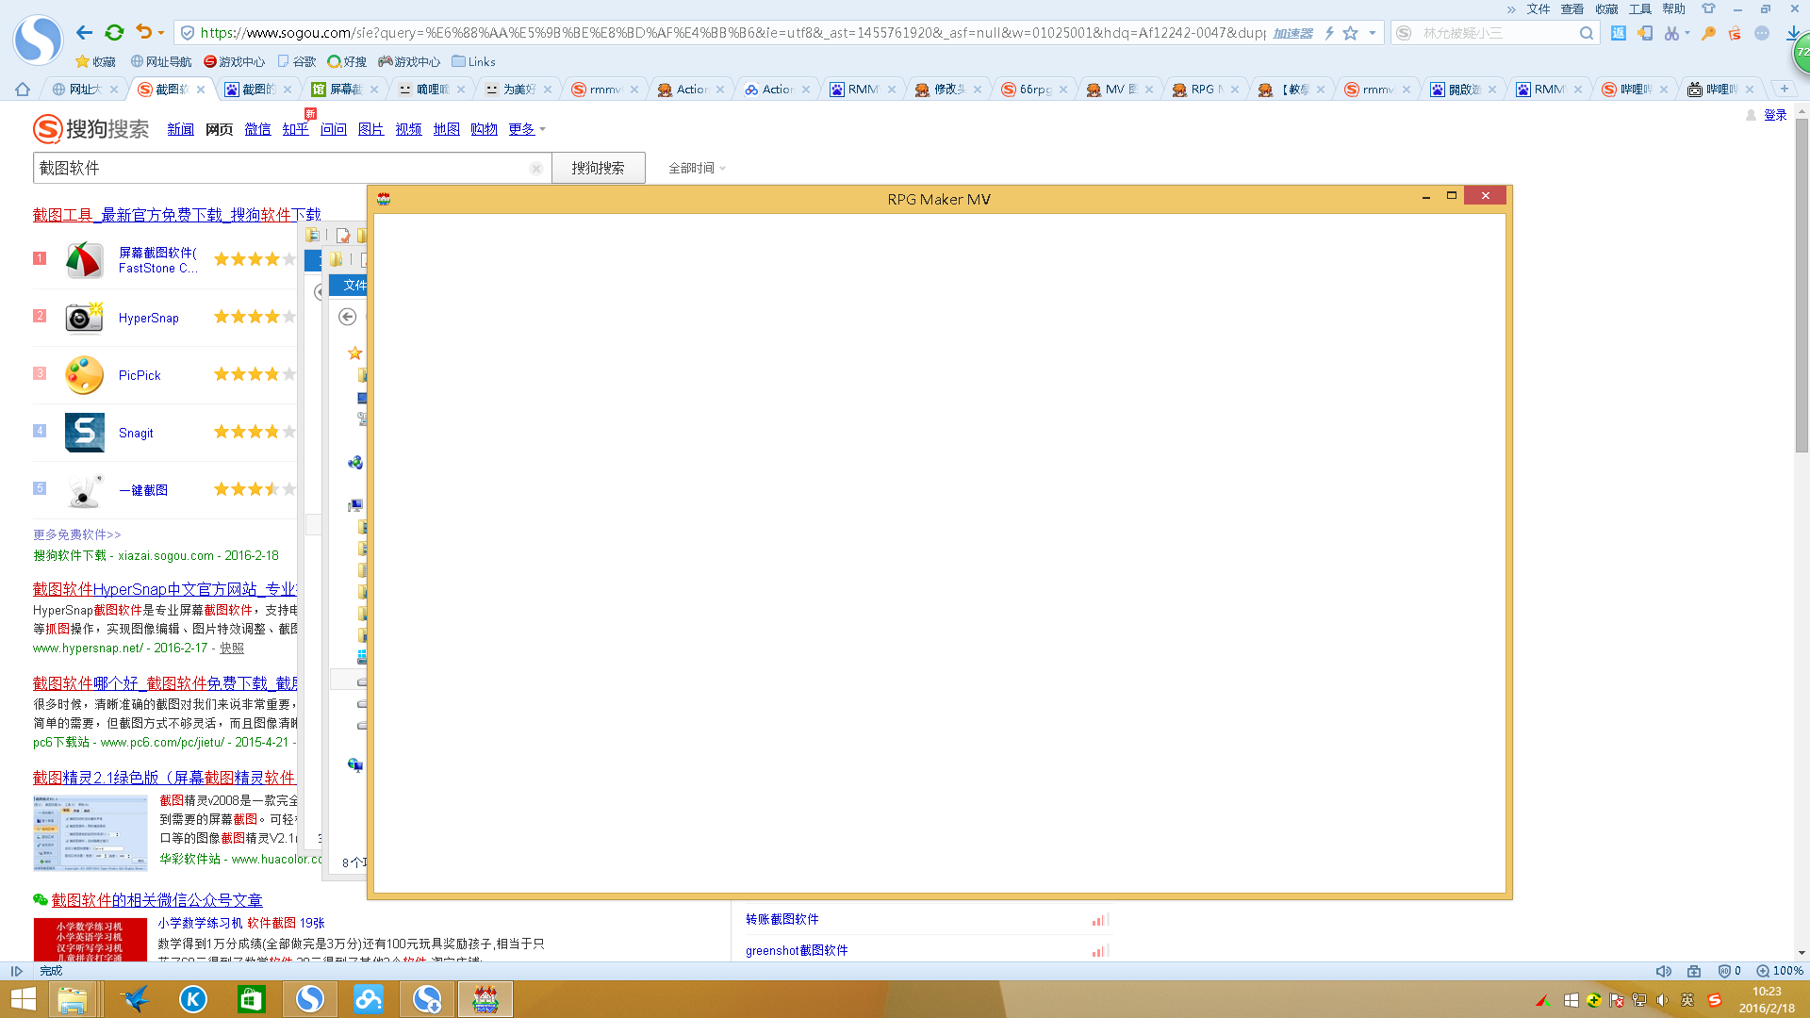This screenshot has width=1810, height=1018.
Task: Click the 更多免费软件 link
Action: click(77, 534)
